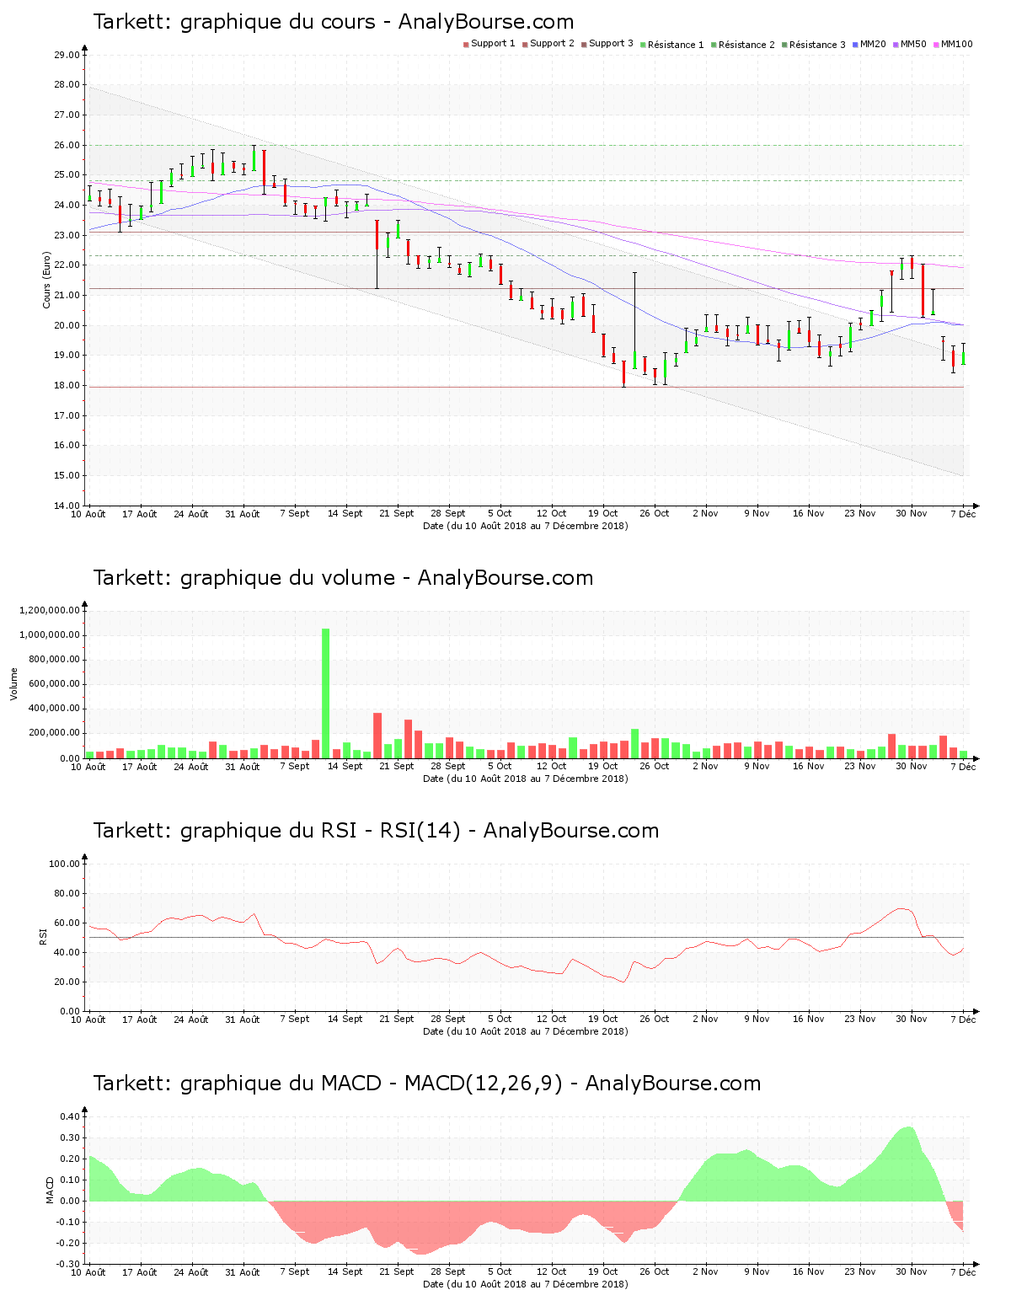The image size is (1011, 1306).
Task: Click the tall green volume bar near 14 Sept
Action: pyautogui.click(x=325, y=693)
